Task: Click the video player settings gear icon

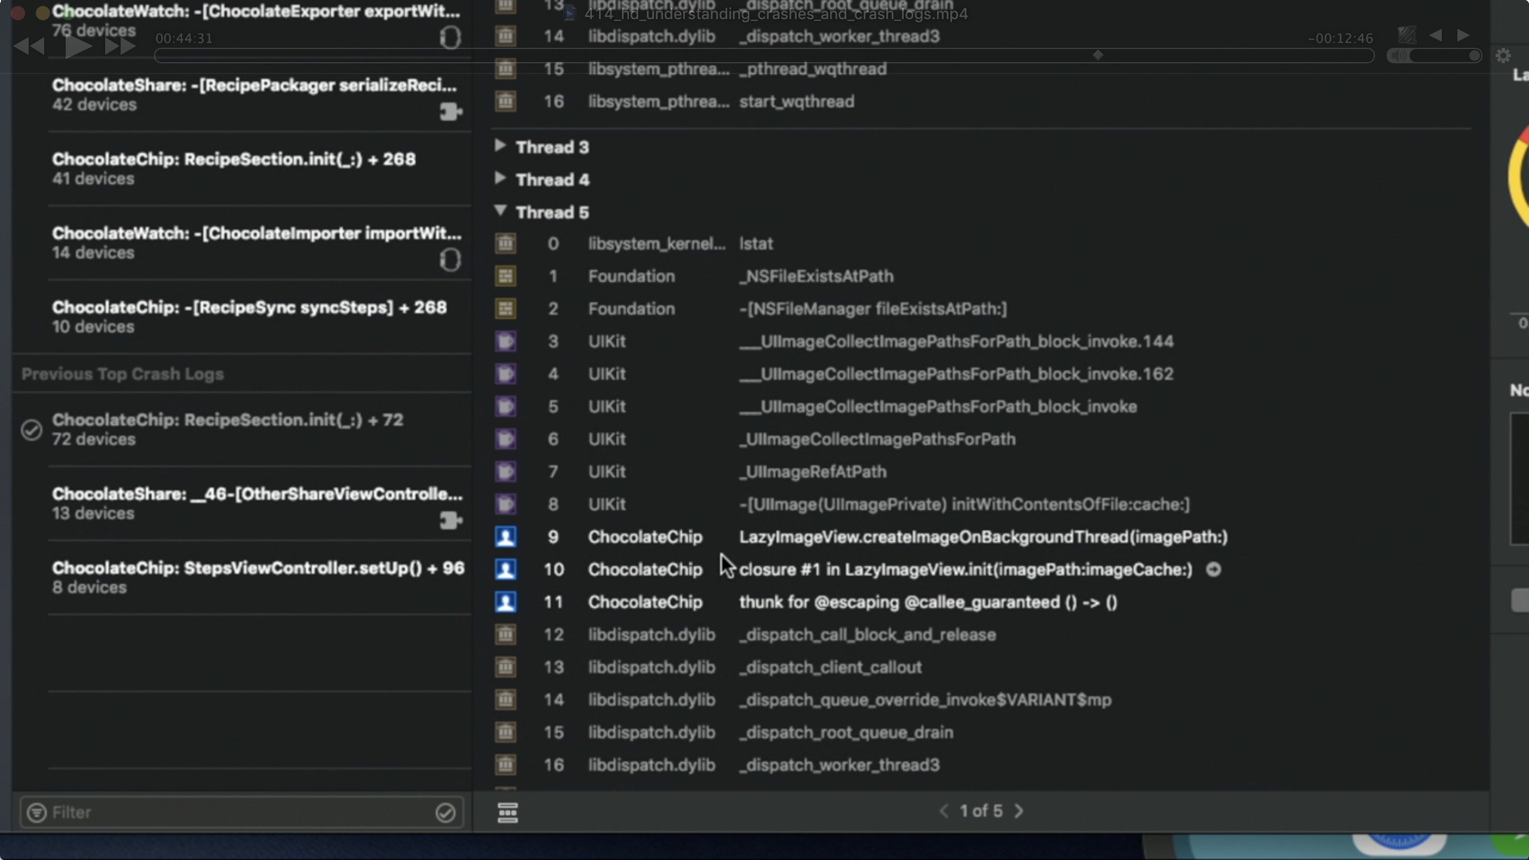Action: (1503, 56)
